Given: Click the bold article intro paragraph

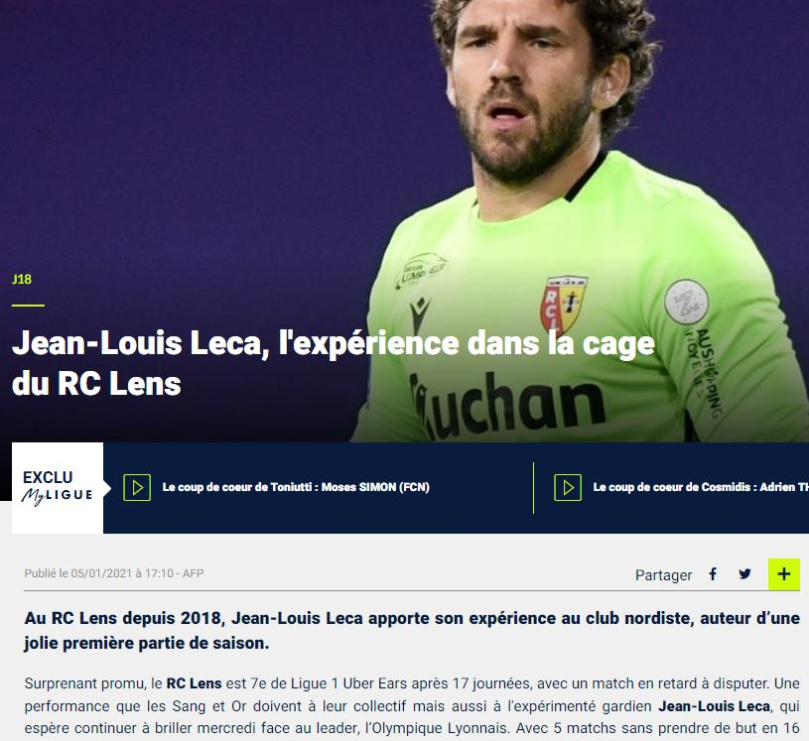Looking at the screenshot, I should coord(412,630).
